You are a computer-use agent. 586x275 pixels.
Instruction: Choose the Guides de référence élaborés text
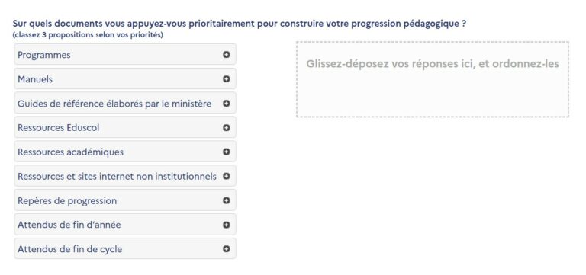click(114, 104)
